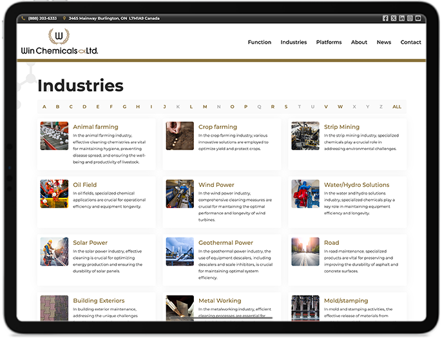
Task: Go to the About page
Action: (x=360, y=43)
